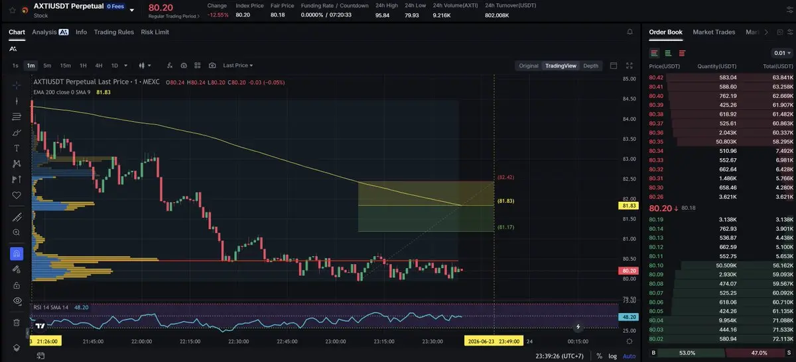Viewport: 796px width, 362px height.
Task: Open the indicators fx menu
Action: 170,66
